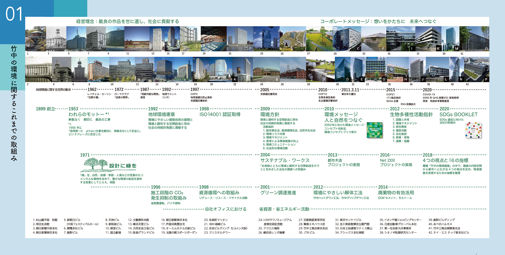Screen dimensions: 505x255
Task: Click the 都市木造 プロジェクトの実現 heading
Action: tap(344, 163)
